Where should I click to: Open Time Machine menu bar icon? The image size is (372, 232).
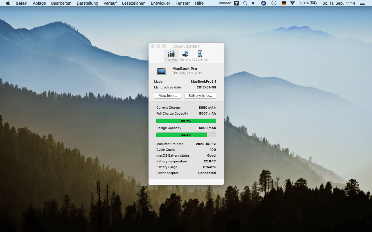(273, 3)
